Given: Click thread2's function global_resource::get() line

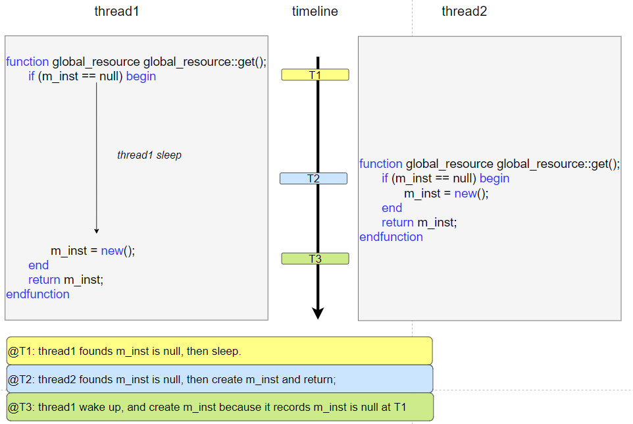Looking at the screenshot, I should pos(490,164).
